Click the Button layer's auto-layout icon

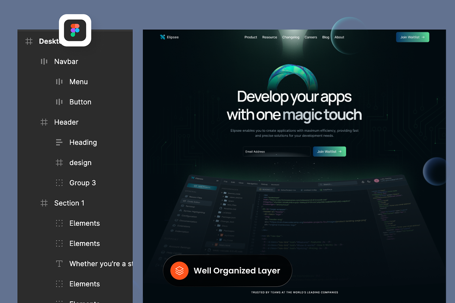click(x=59, y=102)
